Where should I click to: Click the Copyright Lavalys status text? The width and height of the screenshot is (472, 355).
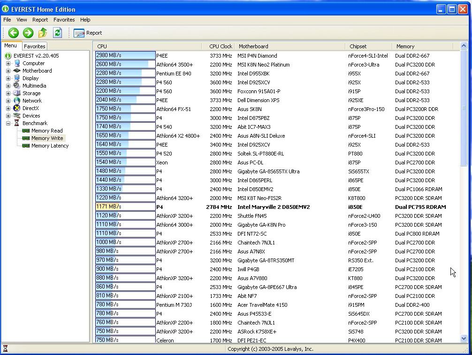pos(270,349)
